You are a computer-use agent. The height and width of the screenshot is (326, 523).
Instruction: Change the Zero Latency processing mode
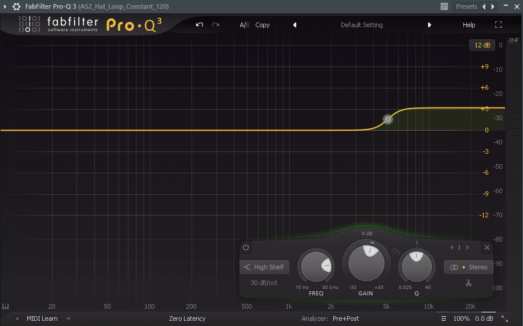point(187,318)
